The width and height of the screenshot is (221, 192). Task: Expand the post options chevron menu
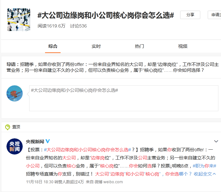coord(216,142)
